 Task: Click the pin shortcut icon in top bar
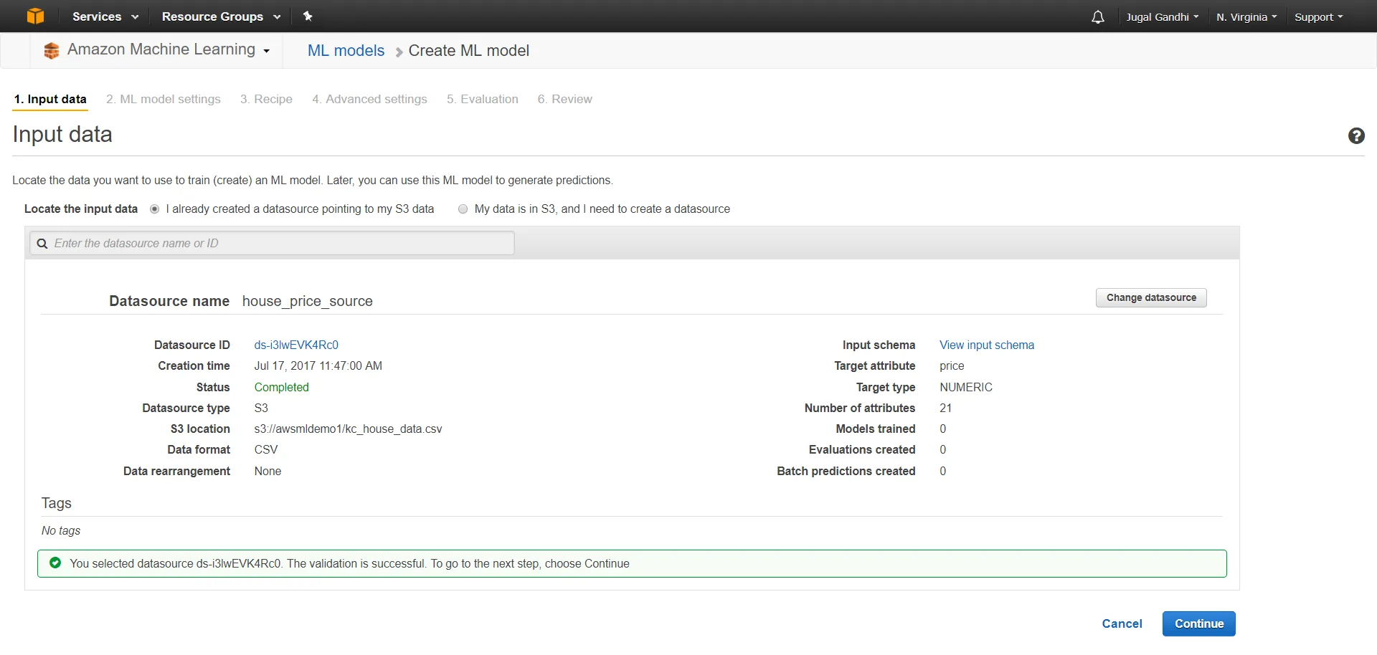click(x=308, y=16)
